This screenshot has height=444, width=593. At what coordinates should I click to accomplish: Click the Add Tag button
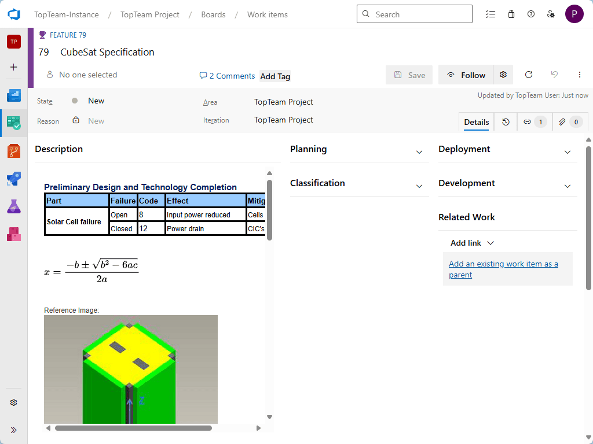click(x=275, y=76)
